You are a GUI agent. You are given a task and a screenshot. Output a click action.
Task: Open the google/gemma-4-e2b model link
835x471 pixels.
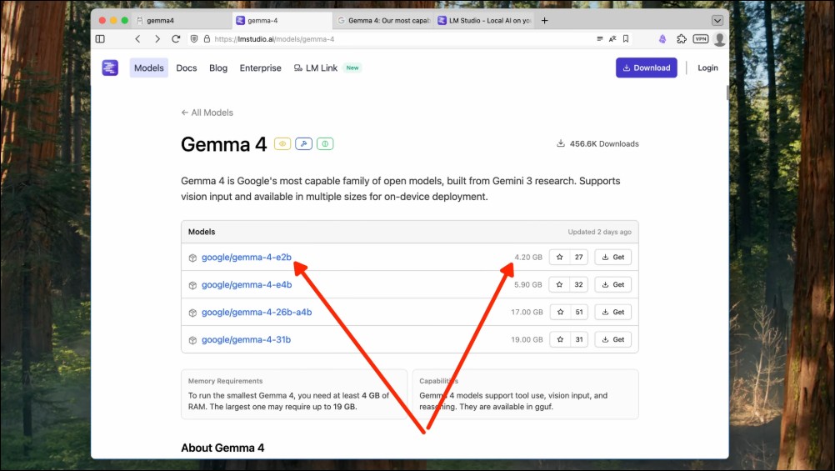[247, 258]
